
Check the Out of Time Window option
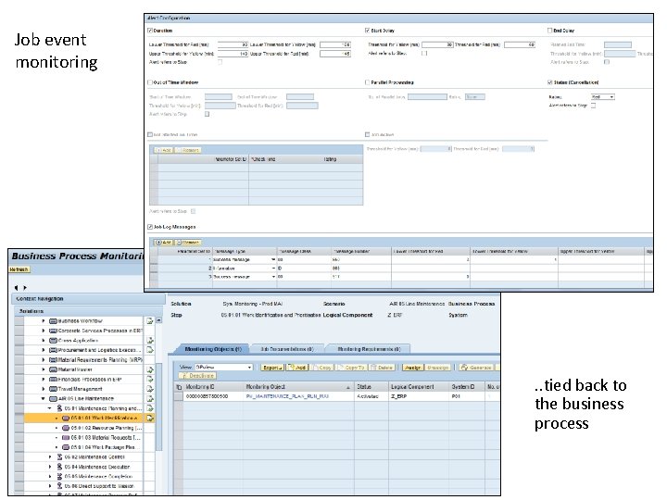click(150, 82)
